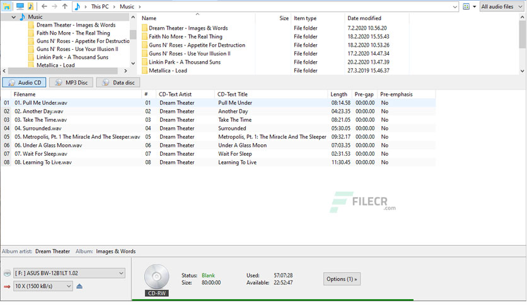Image resolution: width=527 pixels, height=305 pixels.
Task: Click the CD-Text Title column header
Action: 232,95
